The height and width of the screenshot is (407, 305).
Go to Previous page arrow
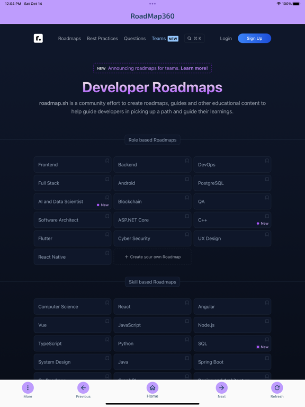click(83, 388)
